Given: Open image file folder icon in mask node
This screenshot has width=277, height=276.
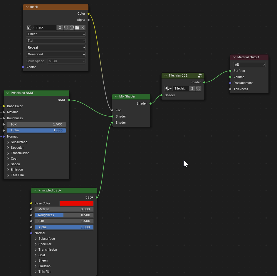Looking at the screenshot, I should [77, 27].
